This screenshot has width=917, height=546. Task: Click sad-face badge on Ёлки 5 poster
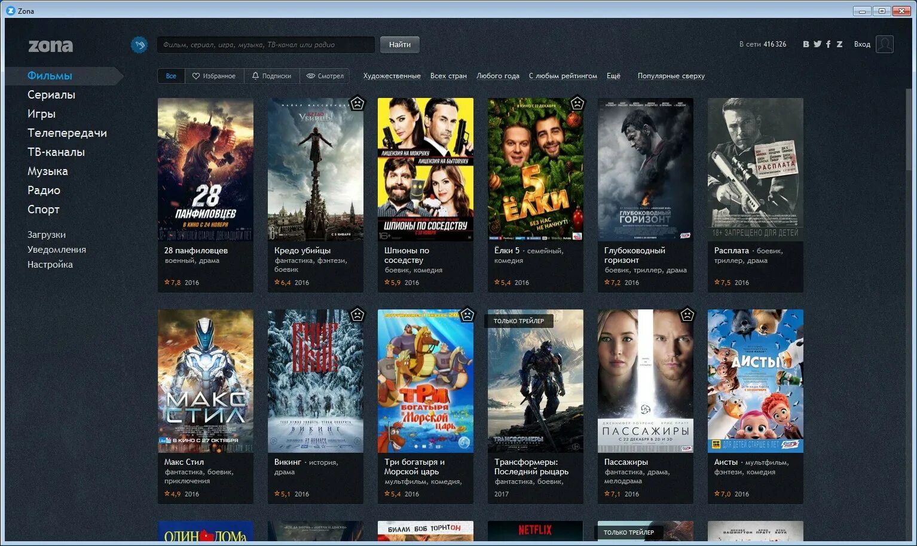[x=577, y=103]
